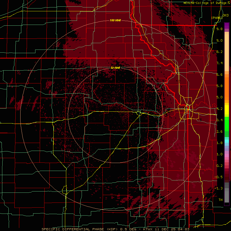
Task: Click the 6.6 value on the scale
Action: pos(219,74)
